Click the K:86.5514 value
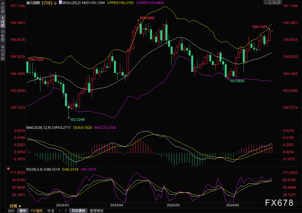Viewport: 302px width, 213px height. point(52,169)
